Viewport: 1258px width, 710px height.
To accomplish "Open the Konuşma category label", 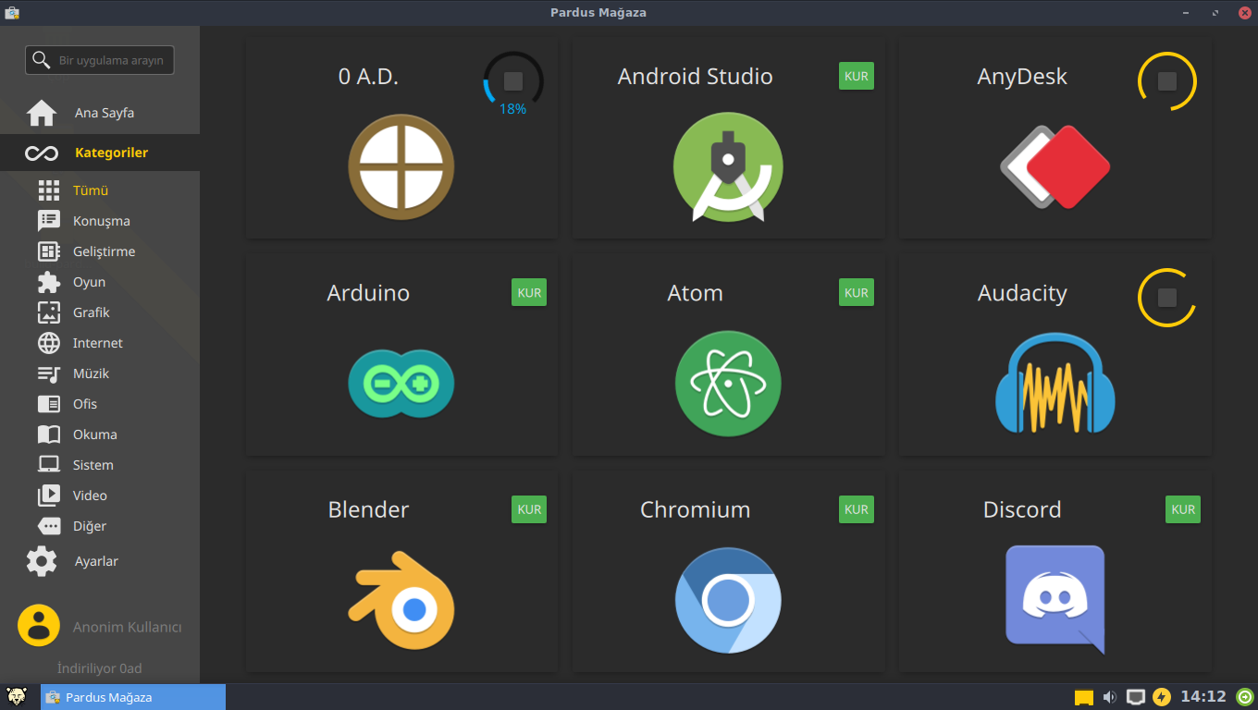I will [x=102, y=221].
